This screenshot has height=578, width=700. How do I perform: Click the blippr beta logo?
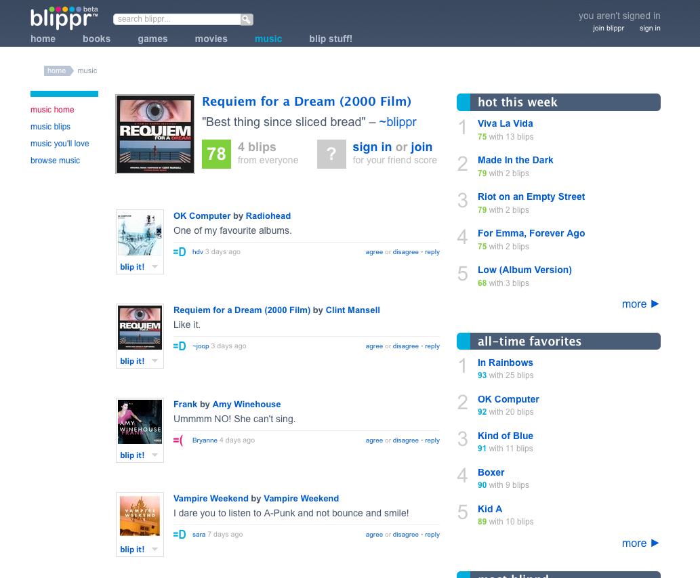pos(64,18)
